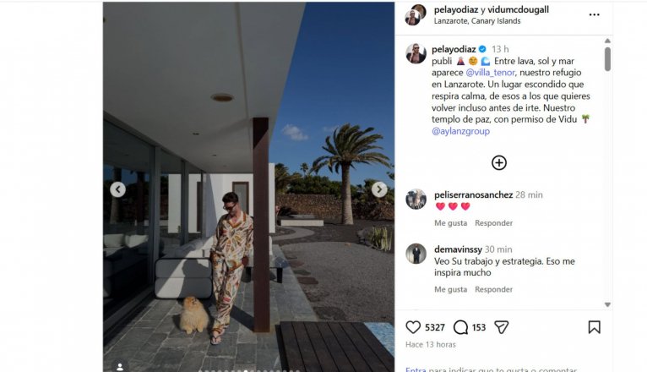Go to the next photo arrow

[379, 189]
